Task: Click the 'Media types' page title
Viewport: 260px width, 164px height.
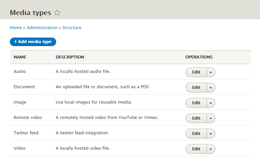Action: click(x=31, y=13)
